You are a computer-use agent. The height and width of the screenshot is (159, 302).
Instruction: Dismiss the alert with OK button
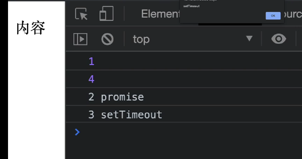pyautogui.click(x=273, y=16)
